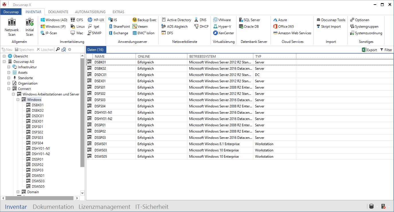This screenshot has width=394, height=212.
Task: Open Skript Import
Action: tap(329, 27)
